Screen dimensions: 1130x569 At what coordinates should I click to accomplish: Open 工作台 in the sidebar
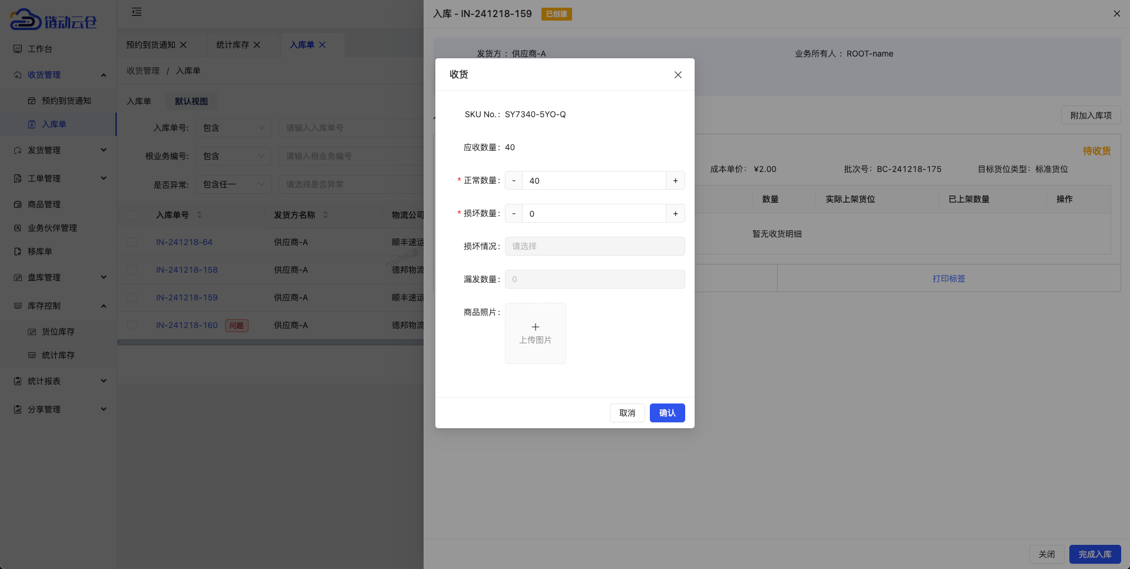[39, 49]
